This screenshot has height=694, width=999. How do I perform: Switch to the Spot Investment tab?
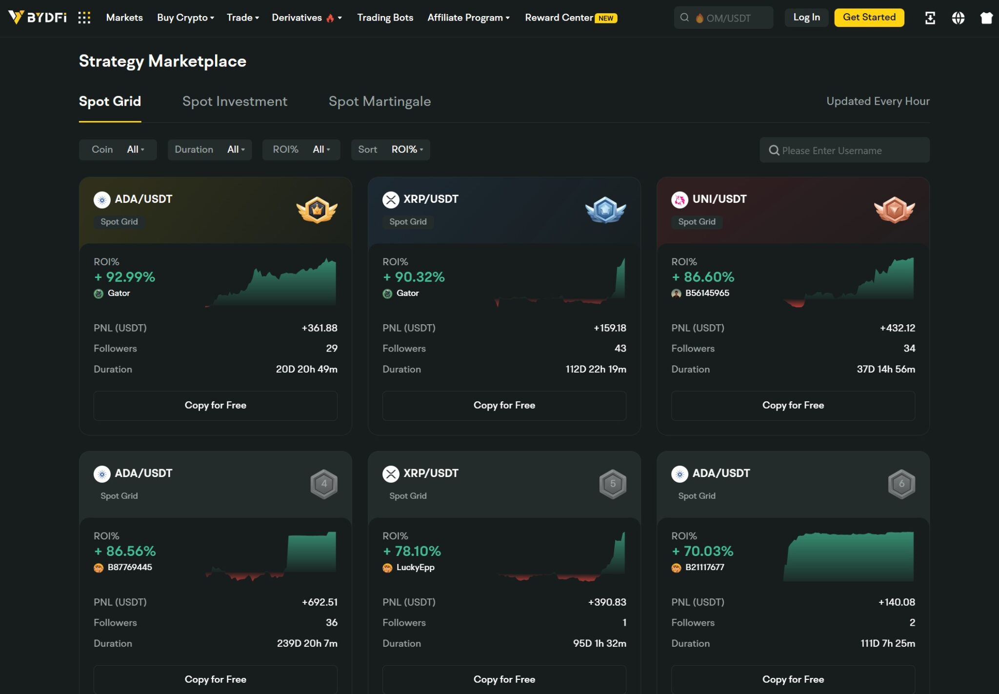pyautogui.click(x=235, y=101)
